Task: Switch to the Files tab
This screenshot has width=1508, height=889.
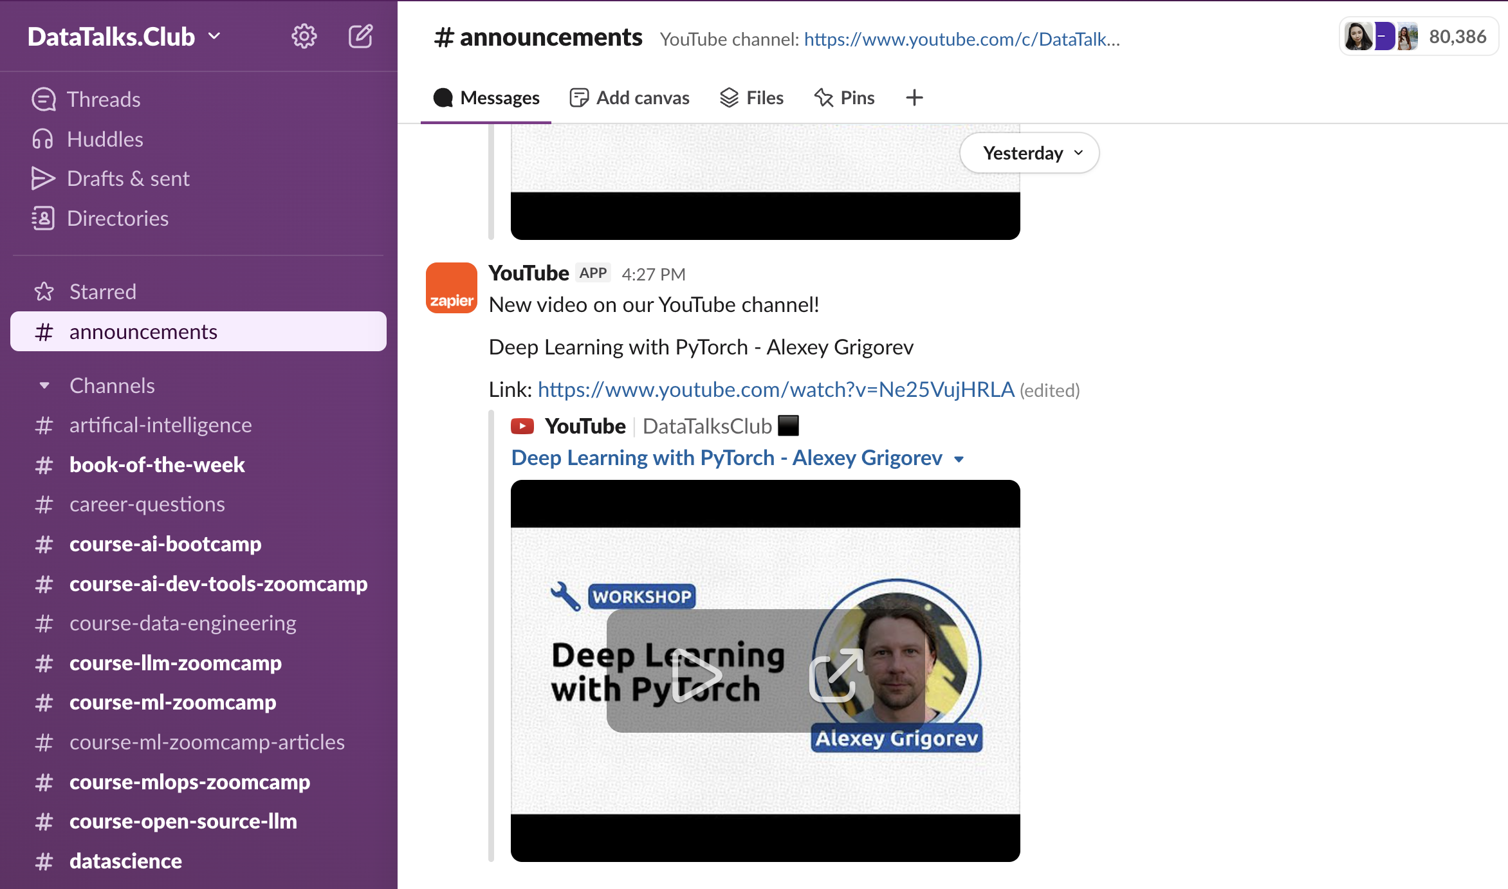Action: point(751,97)
